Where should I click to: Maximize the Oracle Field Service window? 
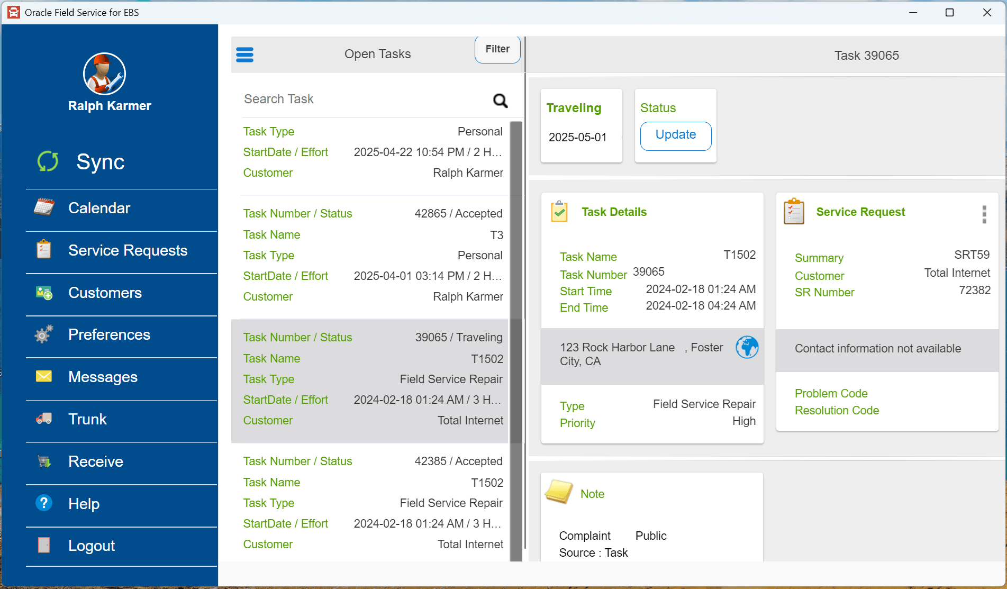point(950,12)
